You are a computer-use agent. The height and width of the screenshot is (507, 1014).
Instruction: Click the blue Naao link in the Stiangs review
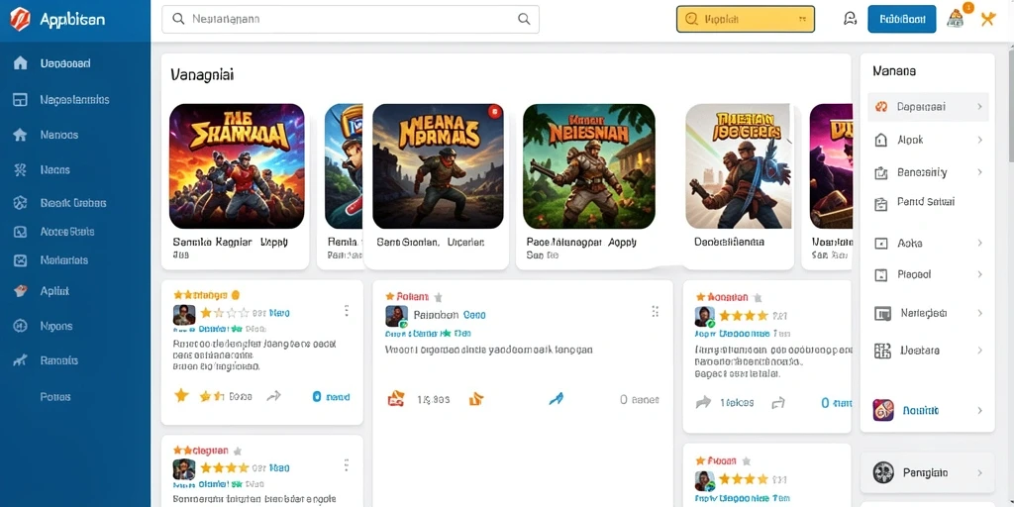(279, 313)
